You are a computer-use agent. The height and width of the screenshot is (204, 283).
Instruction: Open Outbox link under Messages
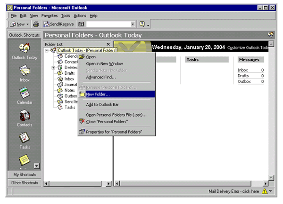click(244, 81)
